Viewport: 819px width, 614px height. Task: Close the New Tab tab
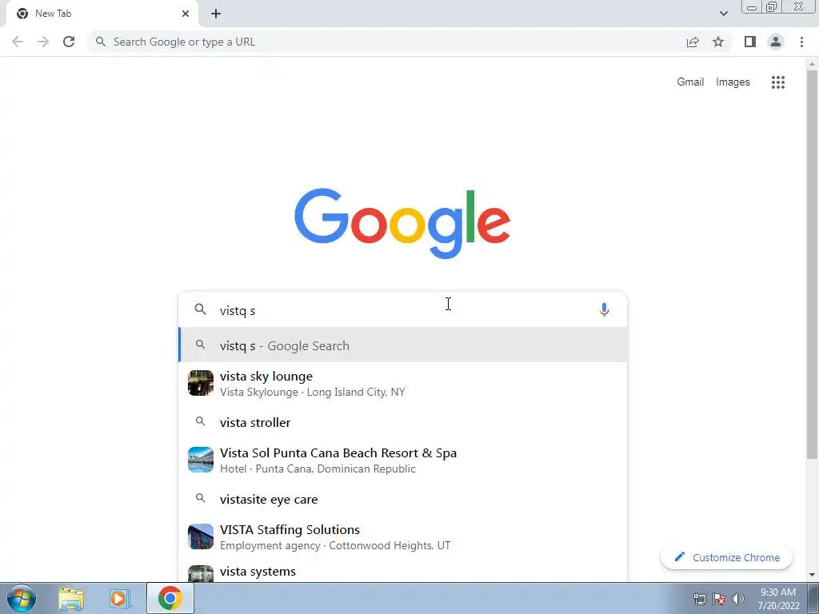[186, 14]
